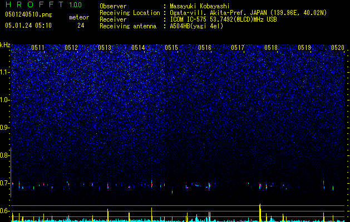The image size is (350, 222).
Task: Click the 0520 time marker
Action: [338, 48]
